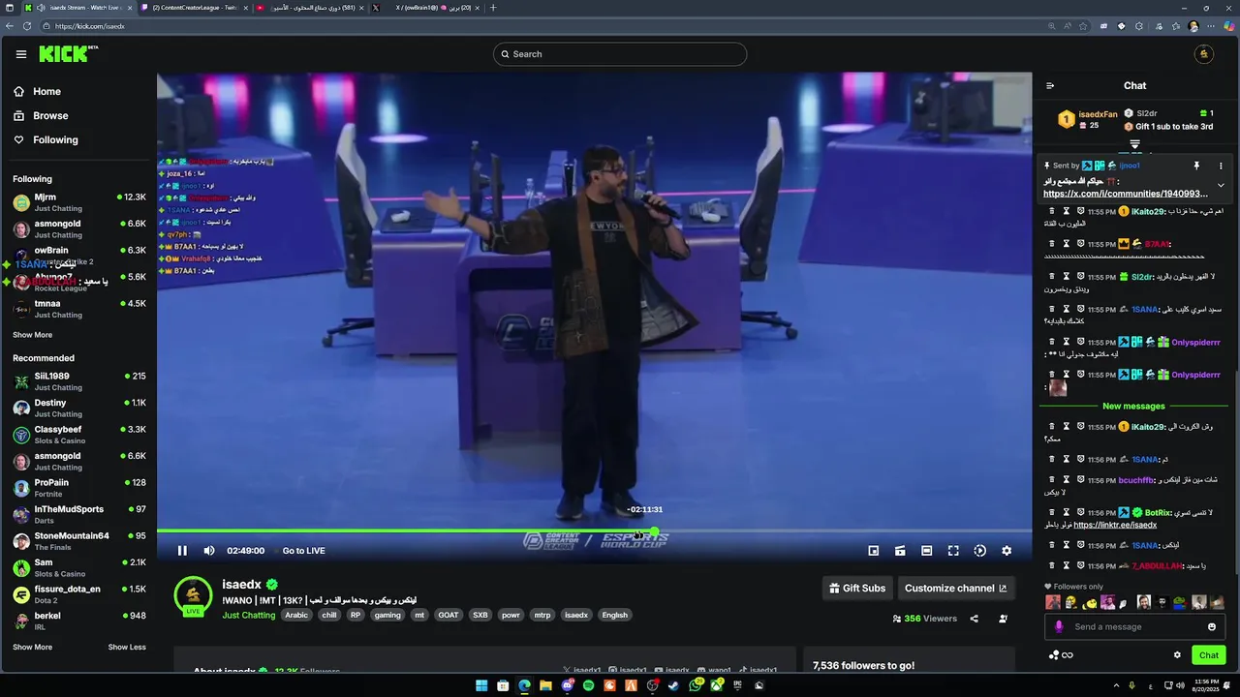Open StoneMountain64's recommended channel
This screenshot has width=1240, height=697.
79,541
